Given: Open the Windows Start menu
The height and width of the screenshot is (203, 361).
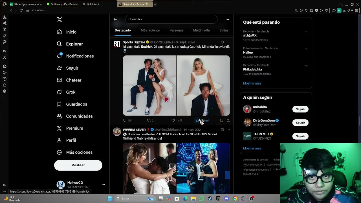Looking at the screenshot, I should [x=110, y=198].
